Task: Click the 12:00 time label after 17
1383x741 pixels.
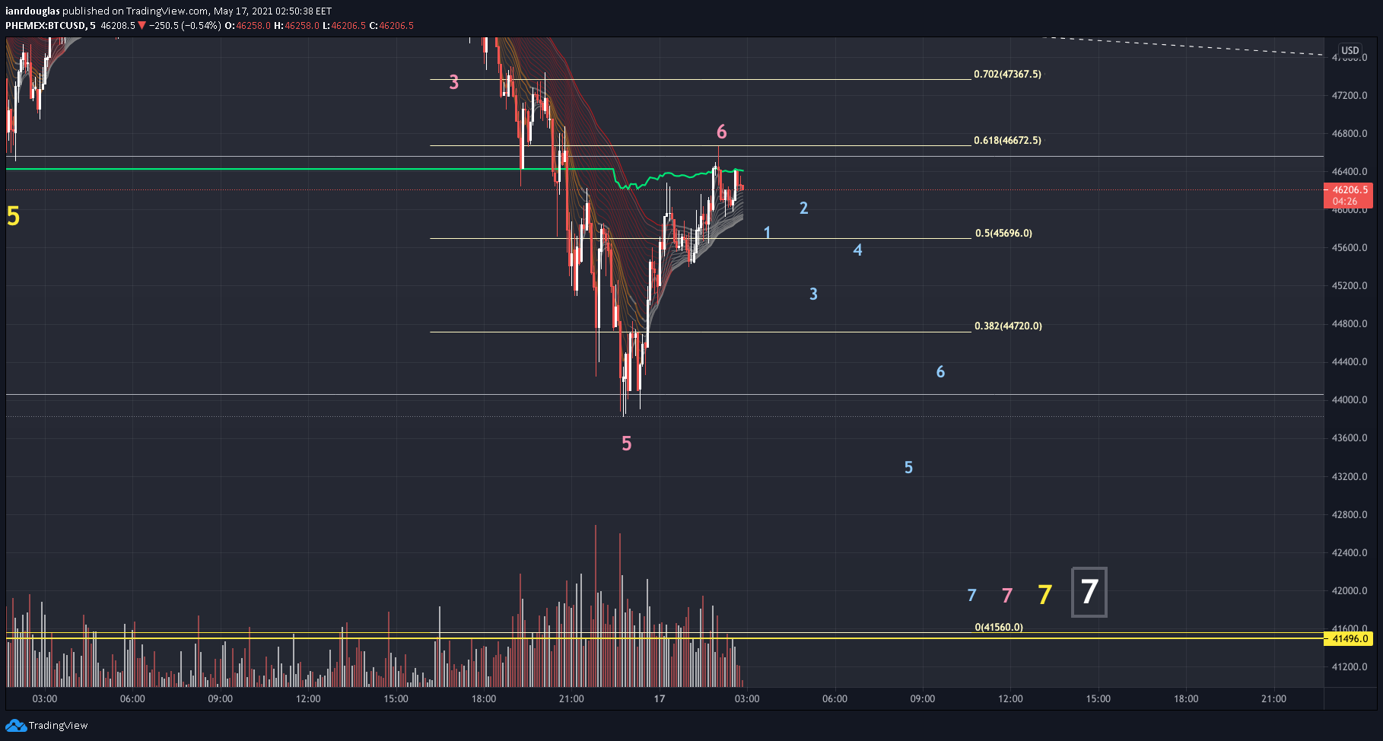Action: coord(1010,699)
